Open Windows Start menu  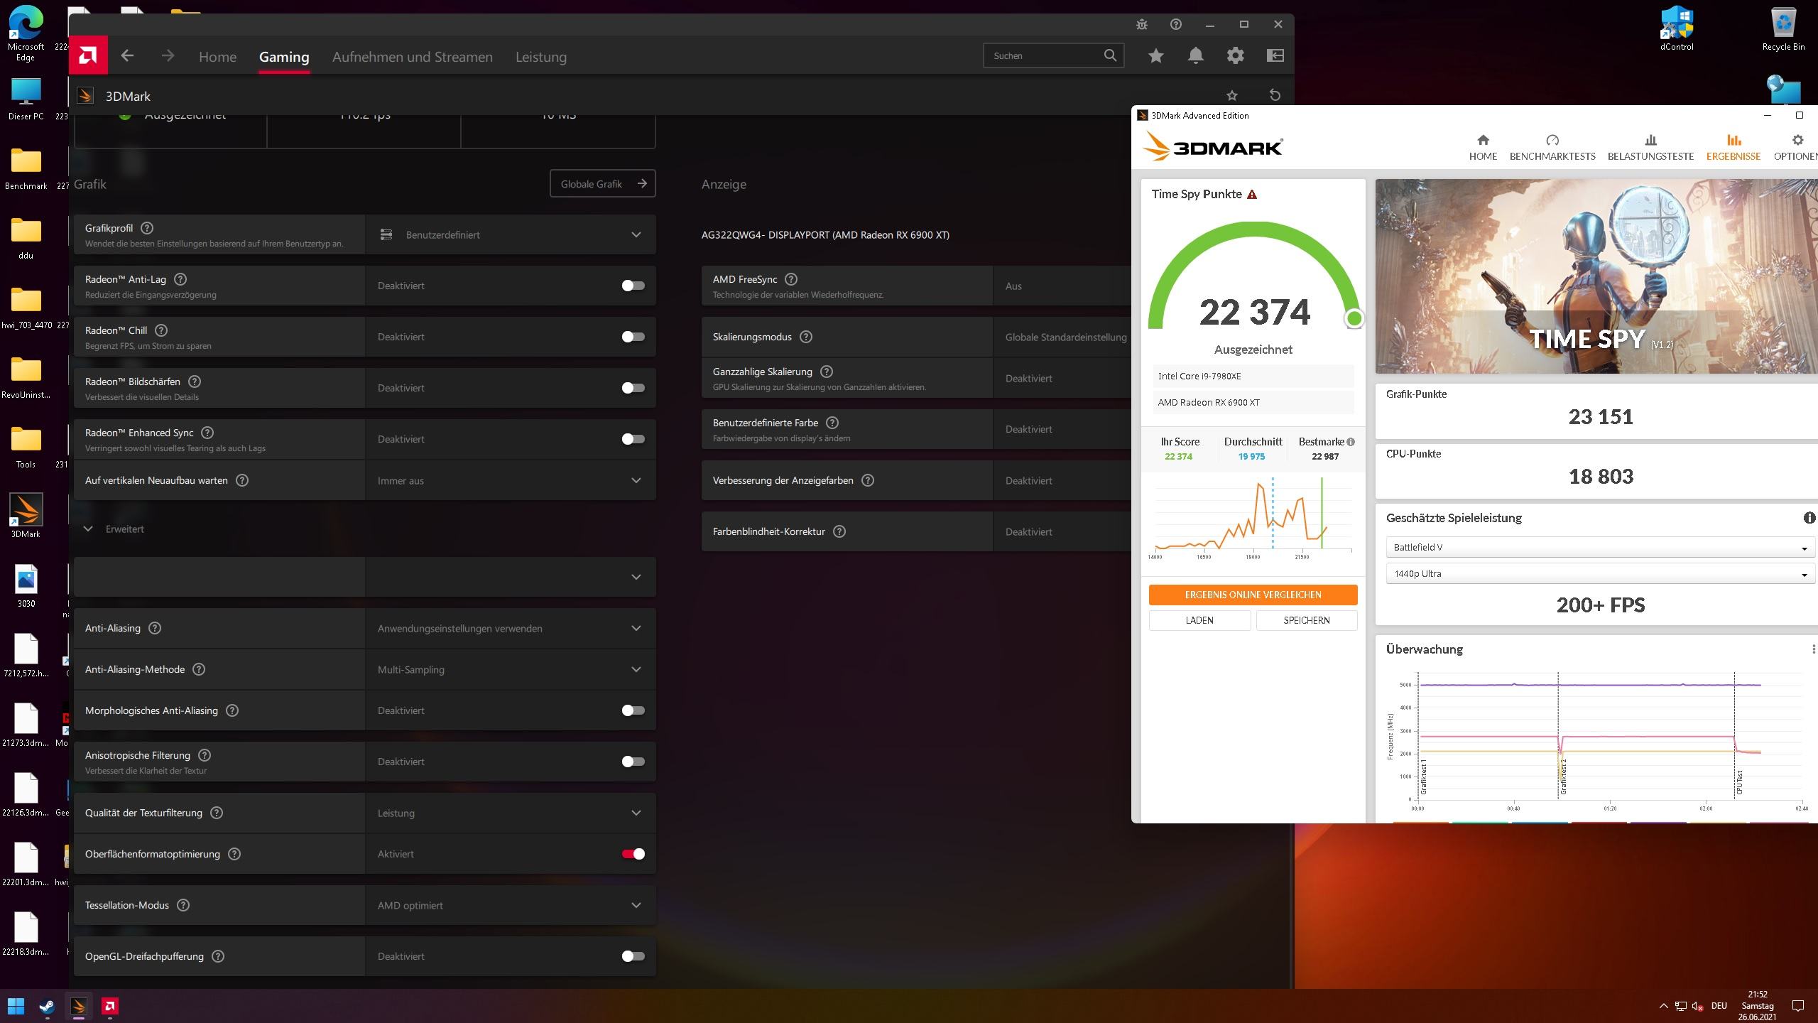(x=16, y=1006)
